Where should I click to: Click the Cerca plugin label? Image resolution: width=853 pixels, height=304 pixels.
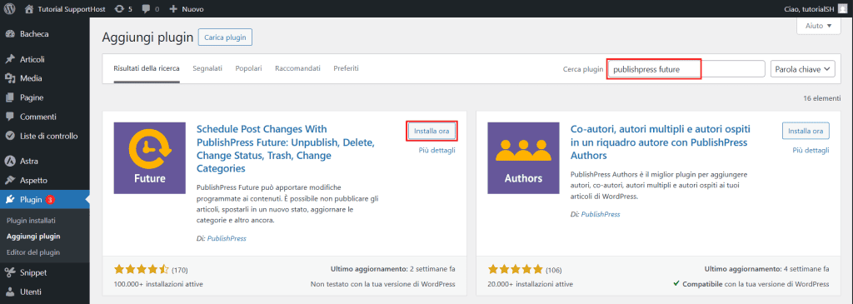583,69
